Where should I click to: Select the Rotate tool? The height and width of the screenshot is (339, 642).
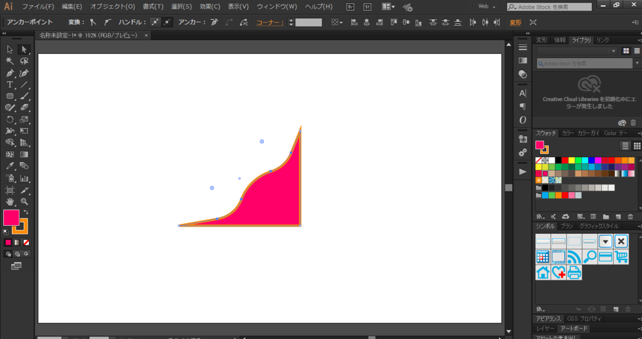(10, 119)
